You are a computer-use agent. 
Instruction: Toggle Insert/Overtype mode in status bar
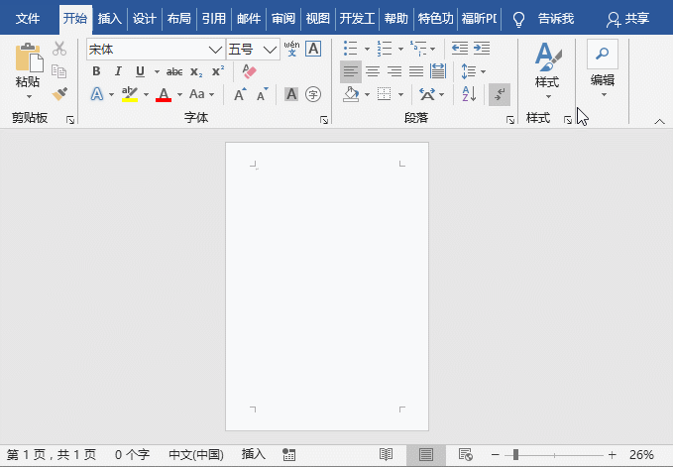(x=253, y=454)
